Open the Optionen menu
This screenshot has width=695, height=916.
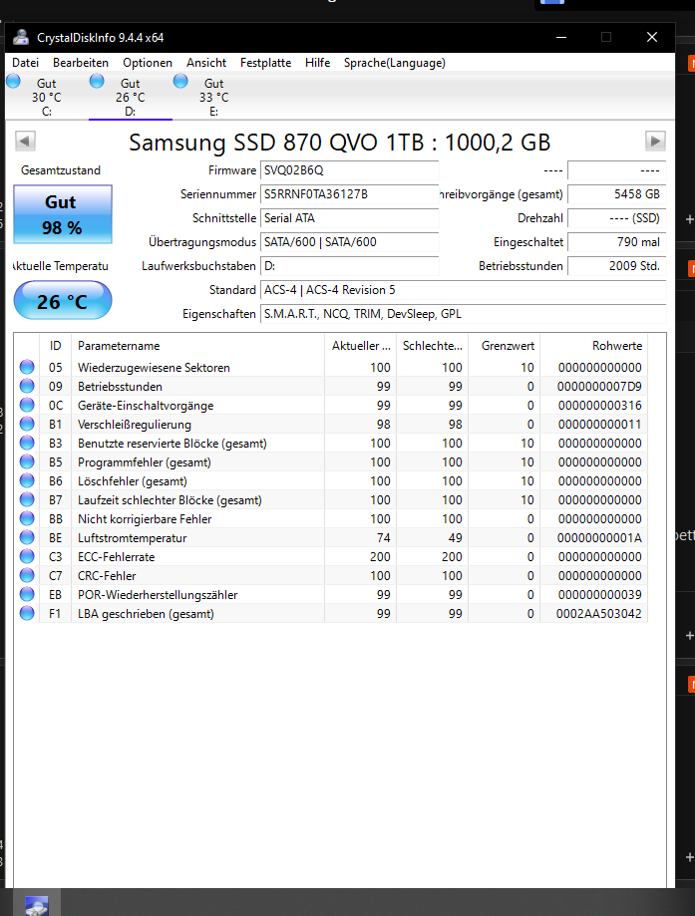click(148, 63)
